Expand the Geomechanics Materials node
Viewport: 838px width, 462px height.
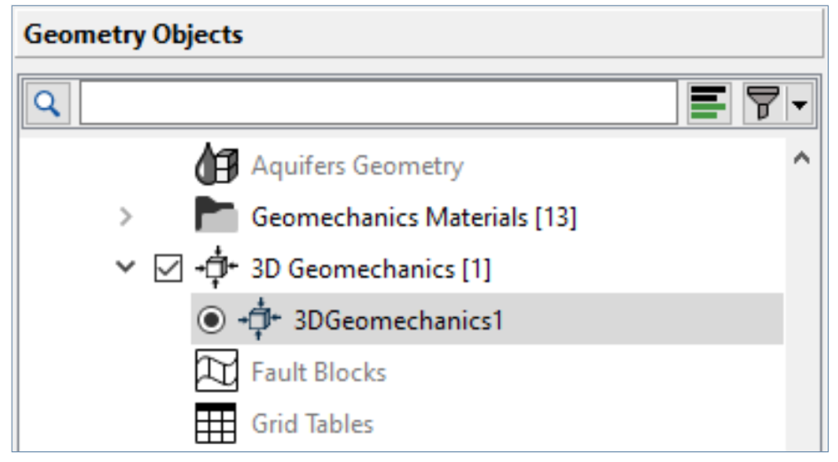(125, 217)
